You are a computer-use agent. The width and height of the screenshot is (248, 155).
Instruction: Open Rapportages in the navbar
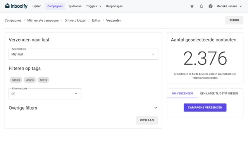(x=114, y=6)
